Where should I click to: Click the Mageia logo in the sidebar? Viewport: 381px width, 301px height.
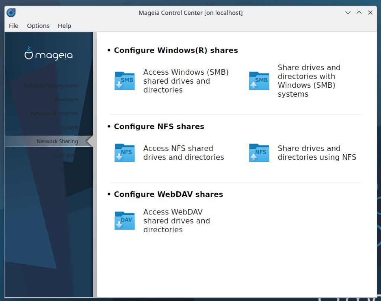(x=48, y=54)
